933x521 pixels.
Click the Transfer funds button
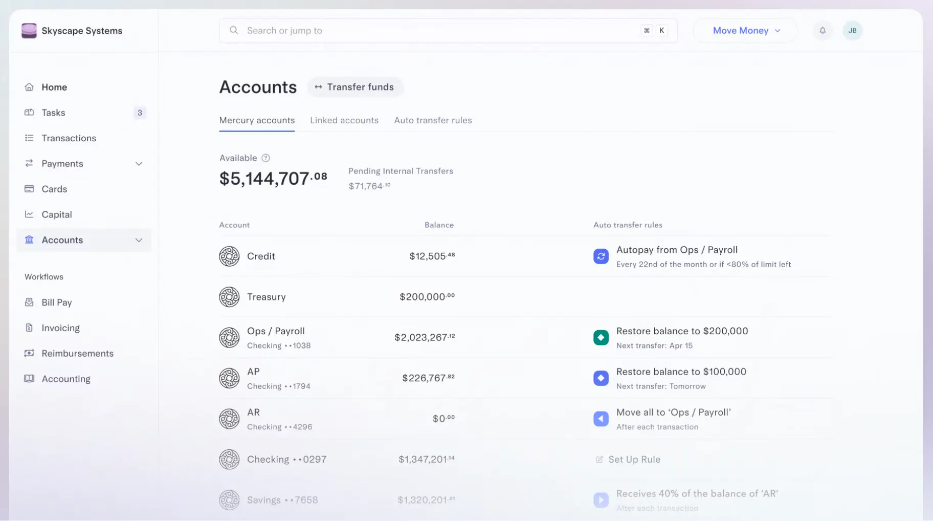(x=355, y=87)
